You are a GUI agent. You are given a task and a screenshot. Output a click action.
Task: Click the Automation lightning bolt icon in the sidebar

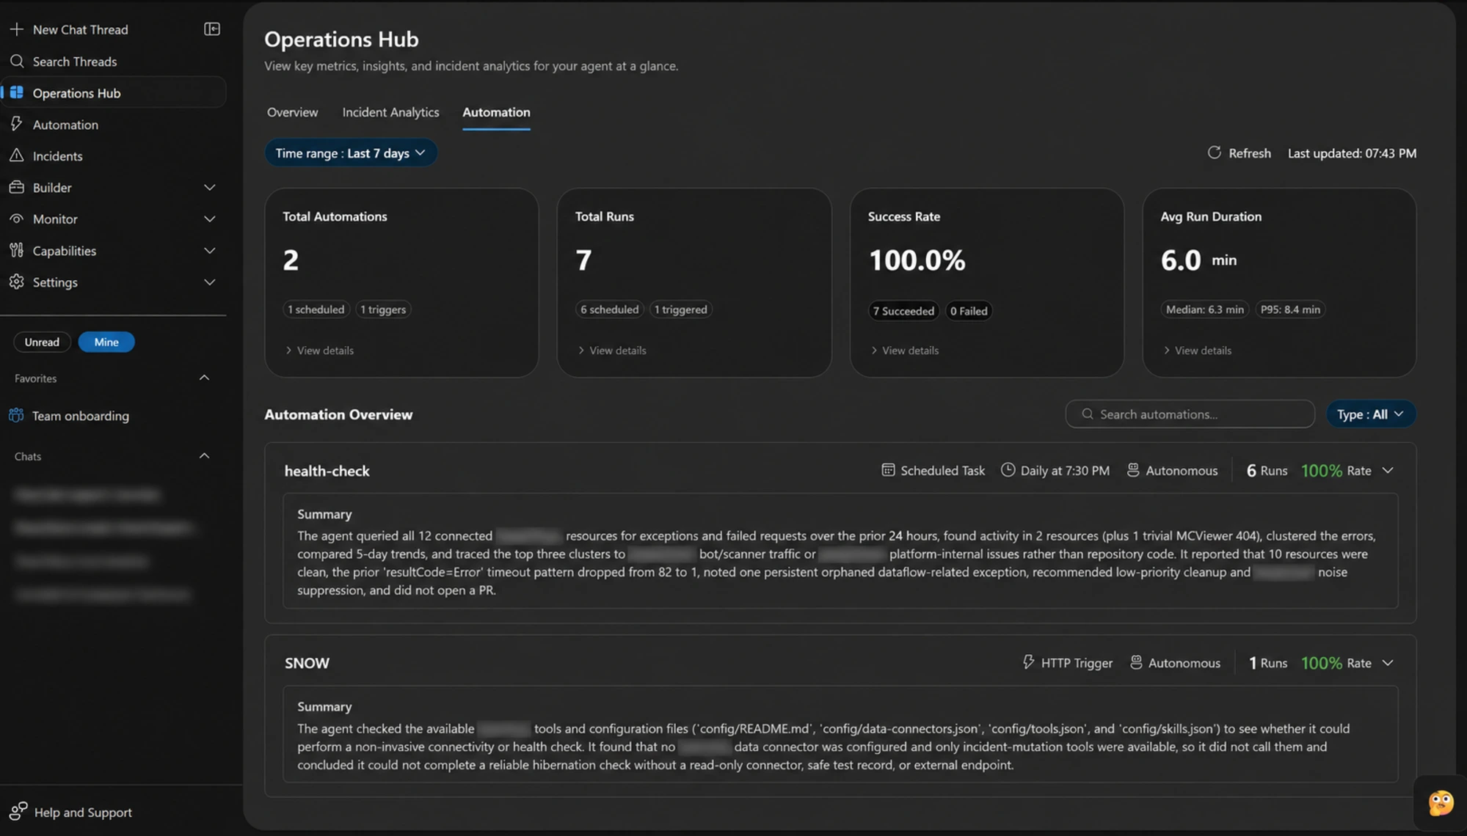[16, 124]
